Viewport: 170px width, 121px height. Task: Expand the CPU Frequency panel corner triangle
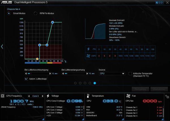43,119
